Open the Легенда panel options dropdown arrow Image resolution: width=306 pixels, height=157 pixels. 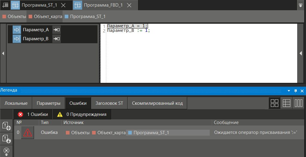[x=289, y=90]
